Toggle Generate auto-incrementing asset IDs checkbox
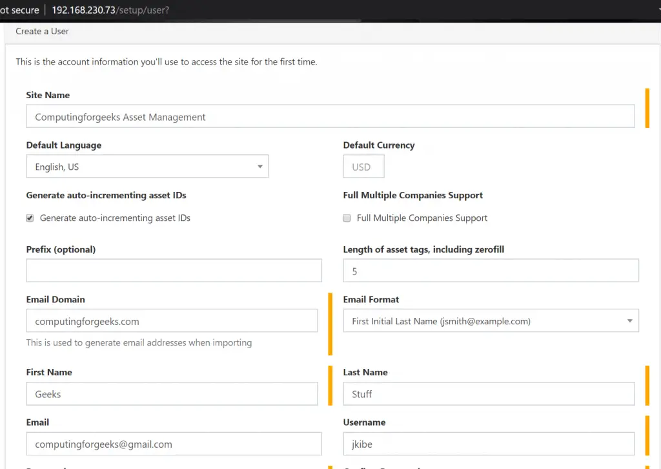The height and width of the screenshot is (469, 661). pos(30,218)
